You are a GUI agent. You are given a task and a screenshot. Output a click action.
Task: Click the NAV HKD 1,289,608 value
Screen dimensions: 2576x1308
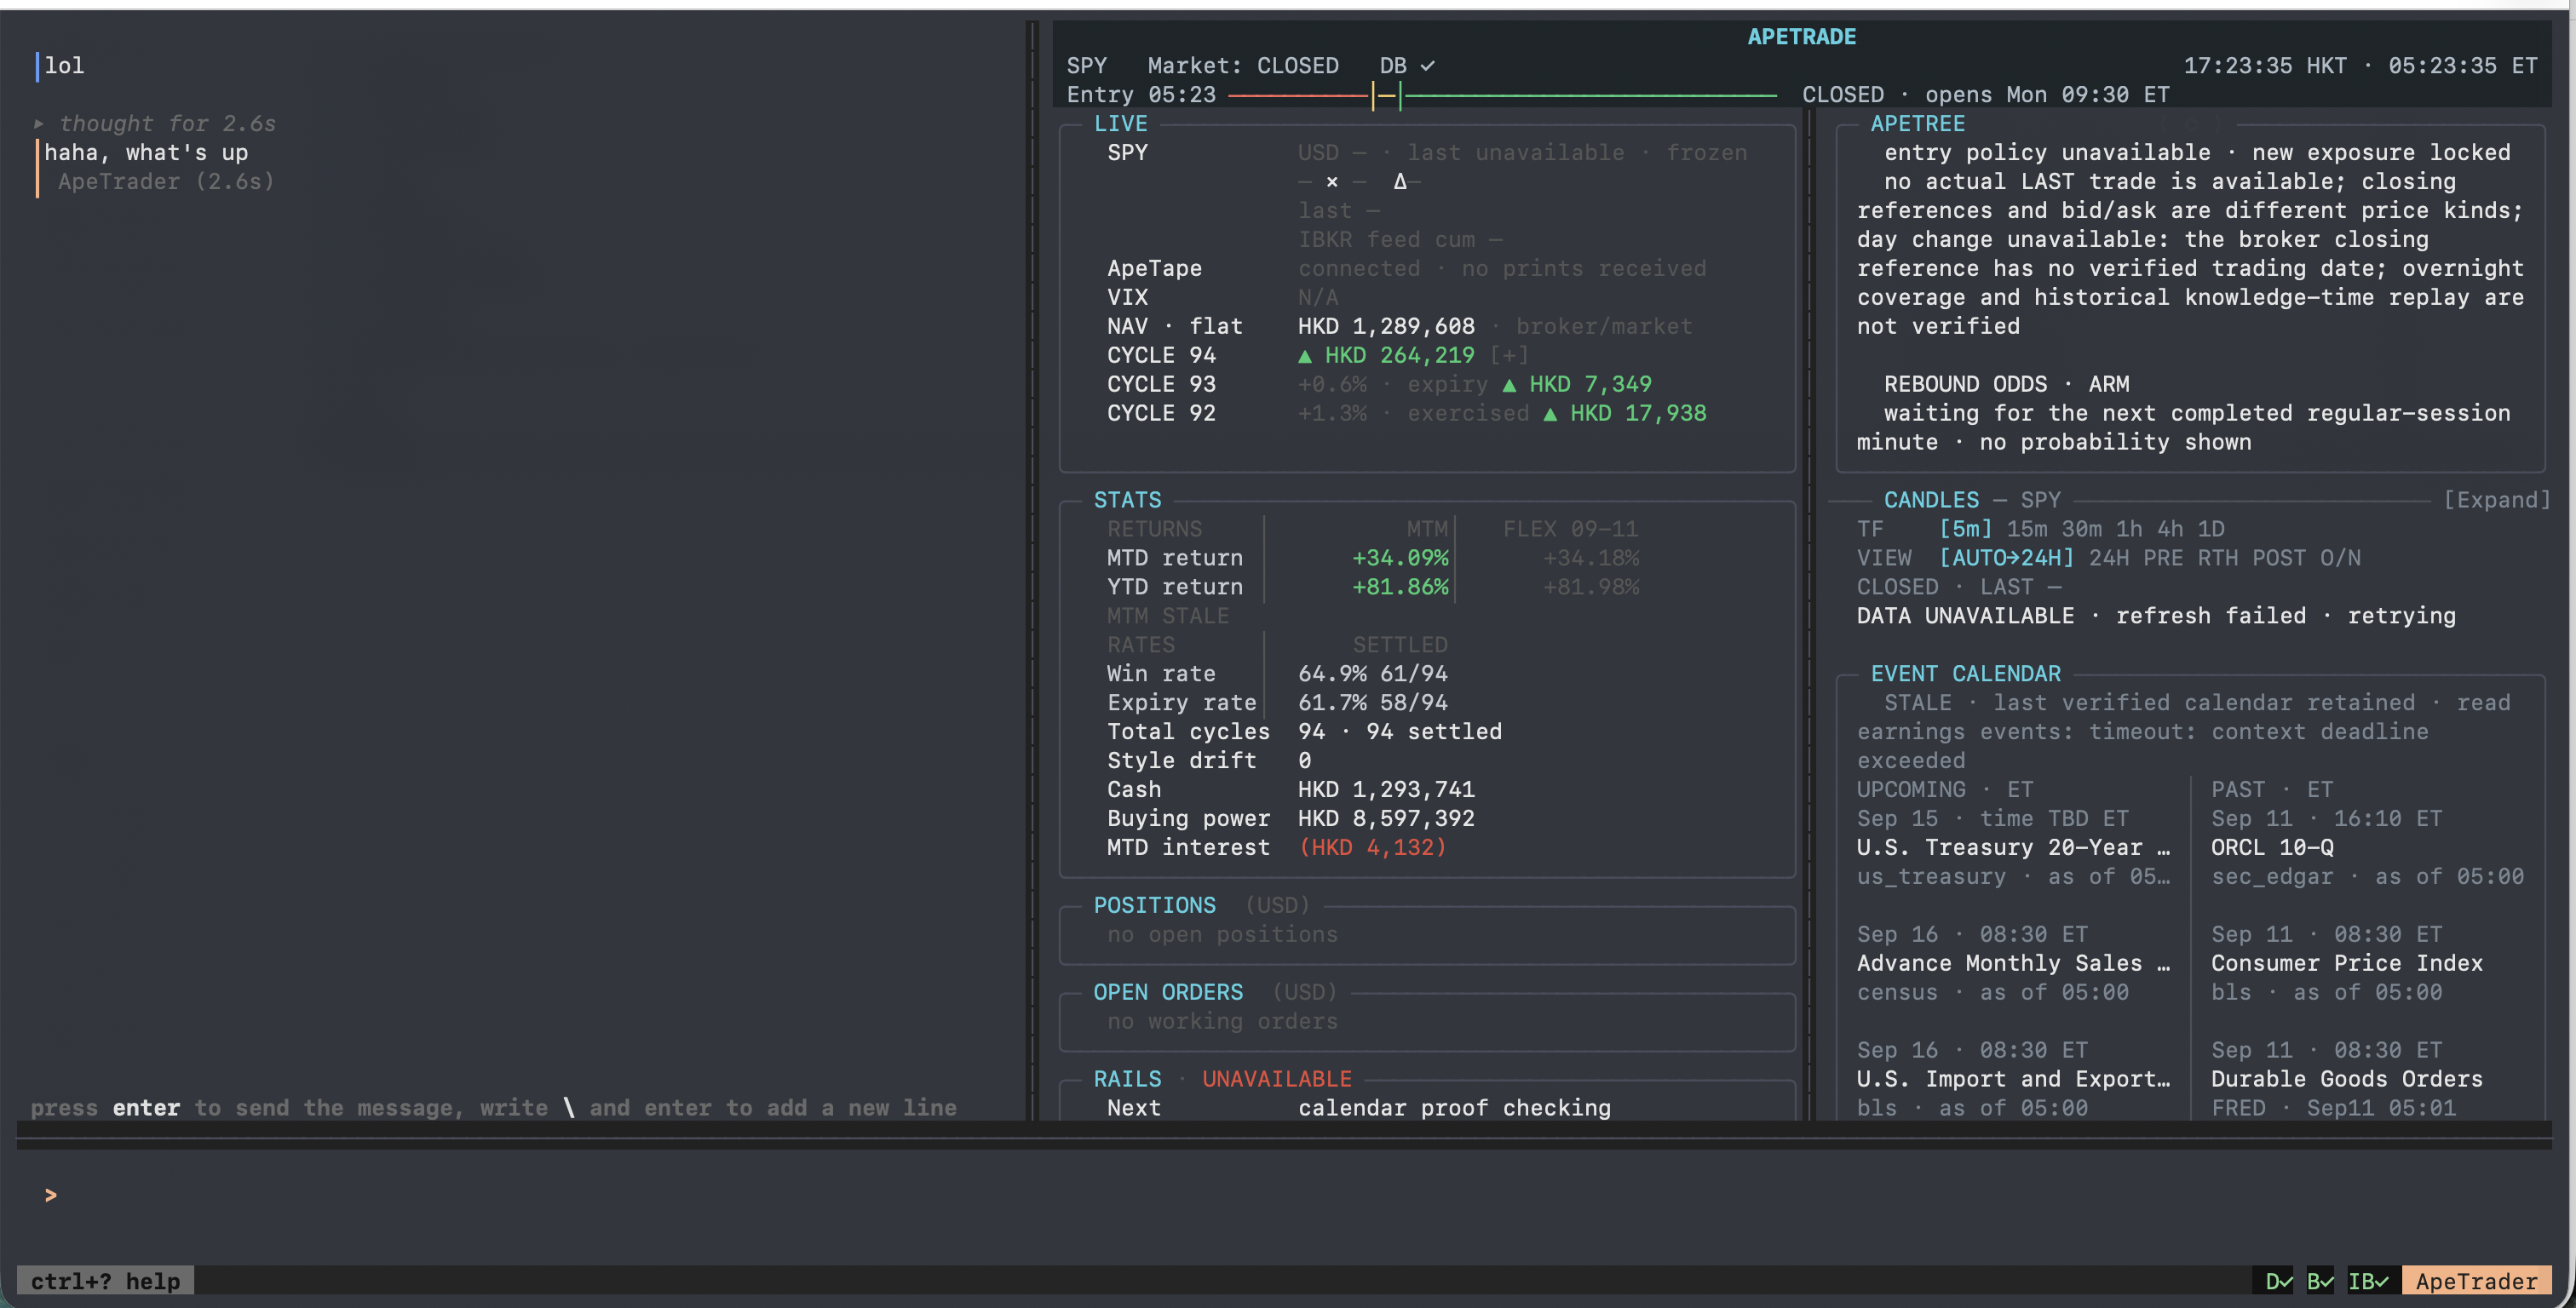(1386, 327)
